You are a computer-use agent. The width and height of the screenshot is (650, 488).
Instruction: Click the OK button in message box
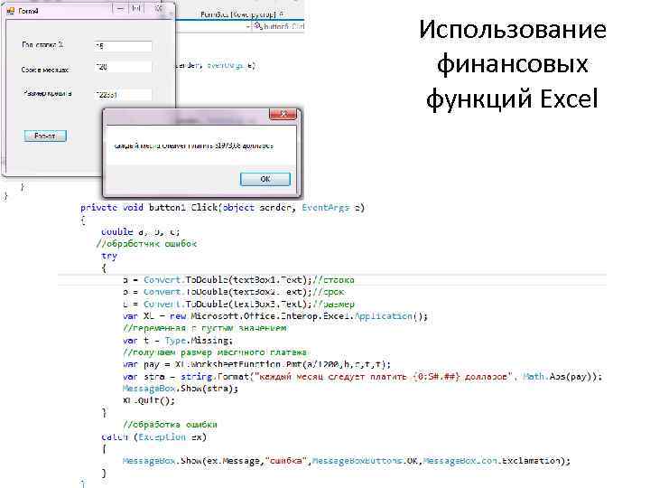265,179
